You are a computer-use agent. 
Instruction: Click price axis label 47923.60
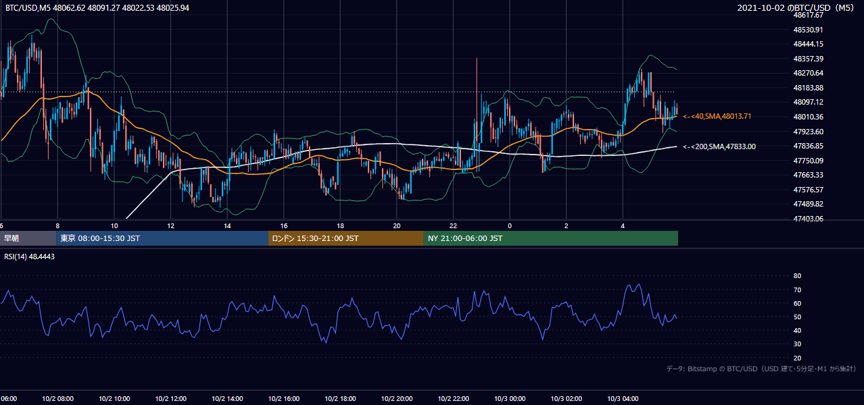click(x=808, y=132)
